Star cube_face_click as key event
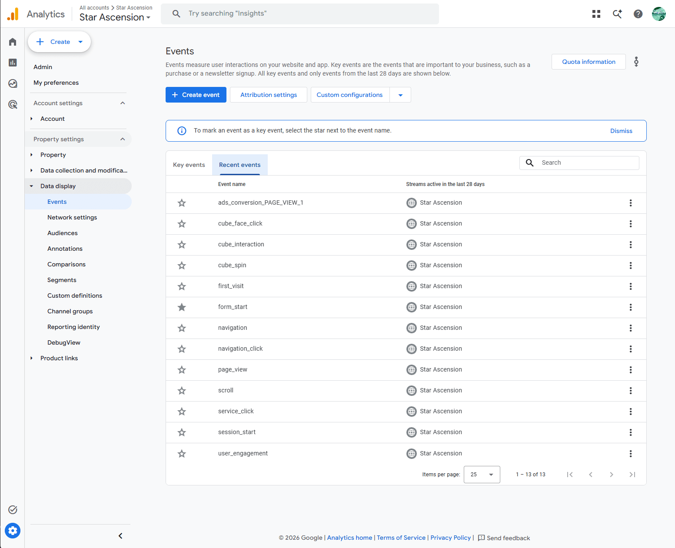This screenshot has width=675, height=548. [182, 224]
